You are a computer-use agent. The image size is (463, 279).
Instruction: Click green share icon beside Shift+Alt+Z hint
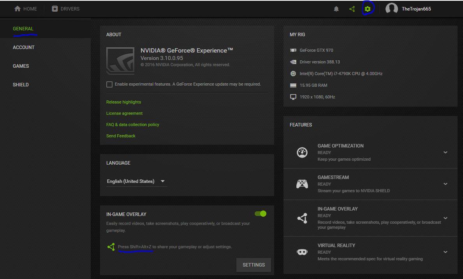pyautogui.click(x=111, y=247)
